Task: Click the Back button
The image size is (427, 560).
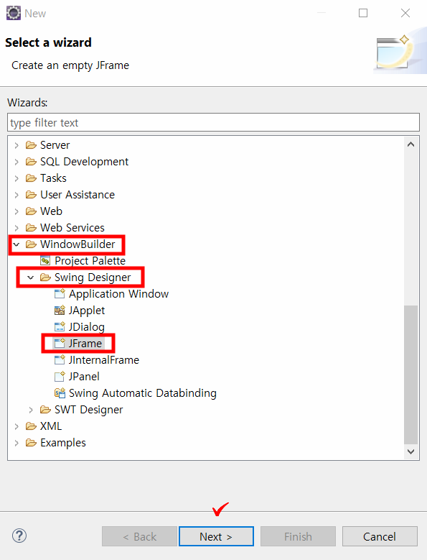Action: pyautogui.click(x=139, y=536)
